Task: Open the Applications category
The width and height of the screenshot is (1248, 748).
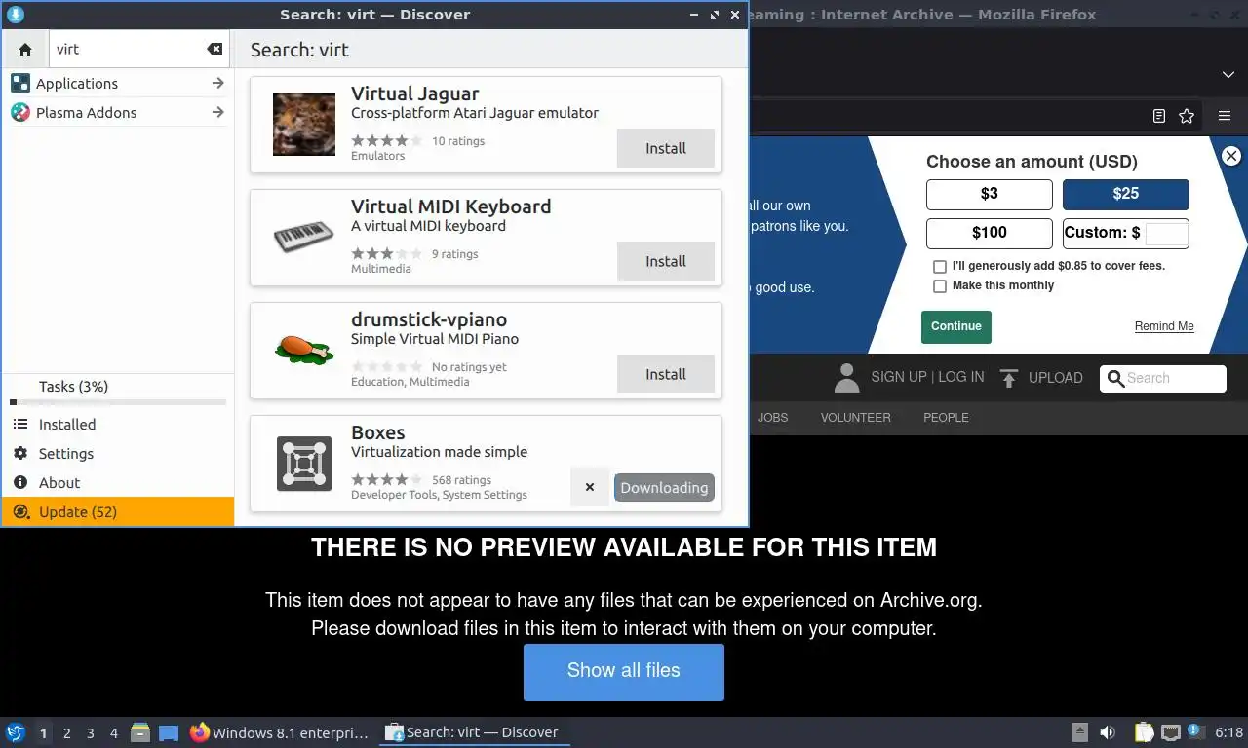Action: pyautogui.click(x=118, y=83)
